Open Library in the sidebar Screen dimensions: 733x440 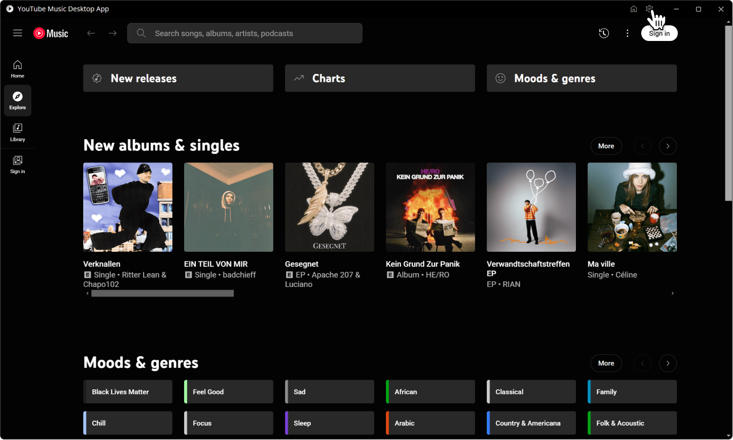click(x=18, y=133)
